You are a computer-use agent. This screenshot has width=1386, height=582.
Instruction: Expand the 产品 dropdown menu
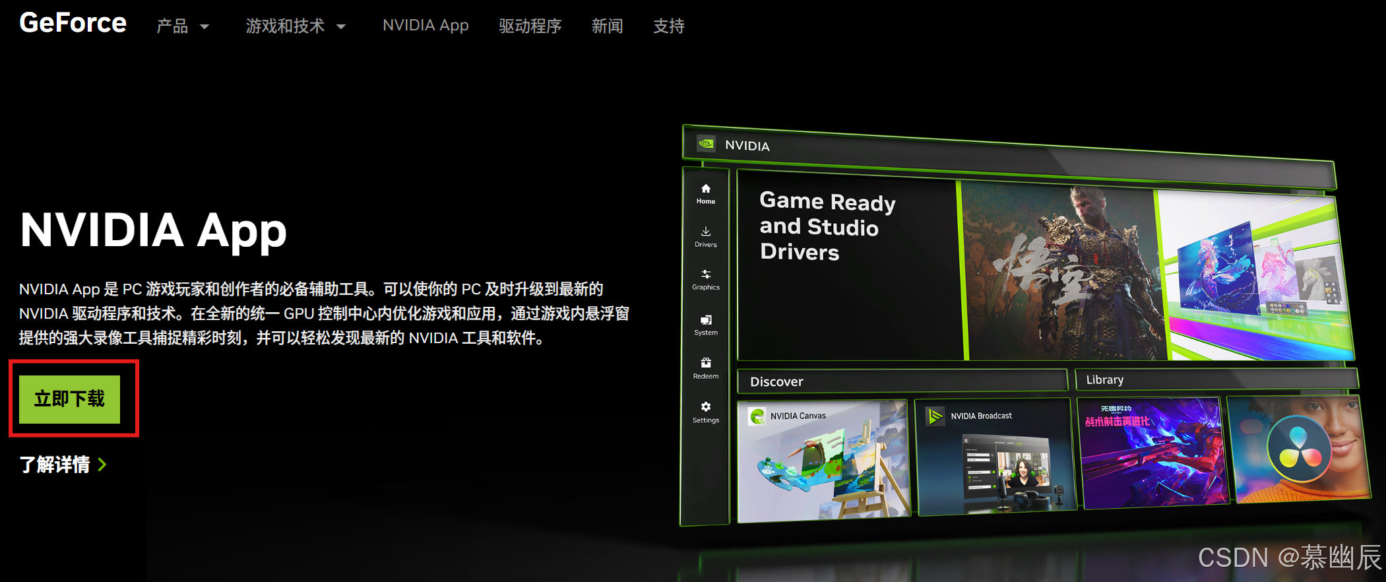(x=183, y=26)
